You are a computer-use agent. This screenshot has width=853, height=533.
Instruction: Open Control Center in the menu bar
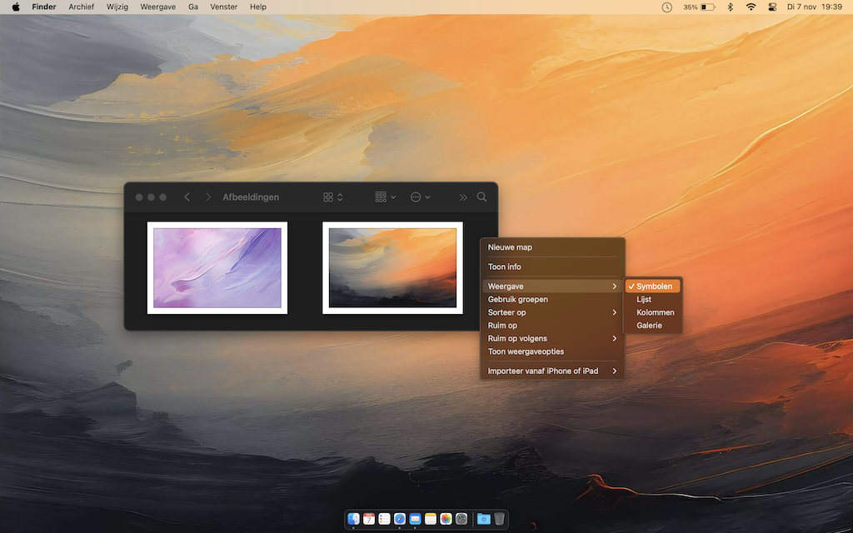tap(771, 7)
